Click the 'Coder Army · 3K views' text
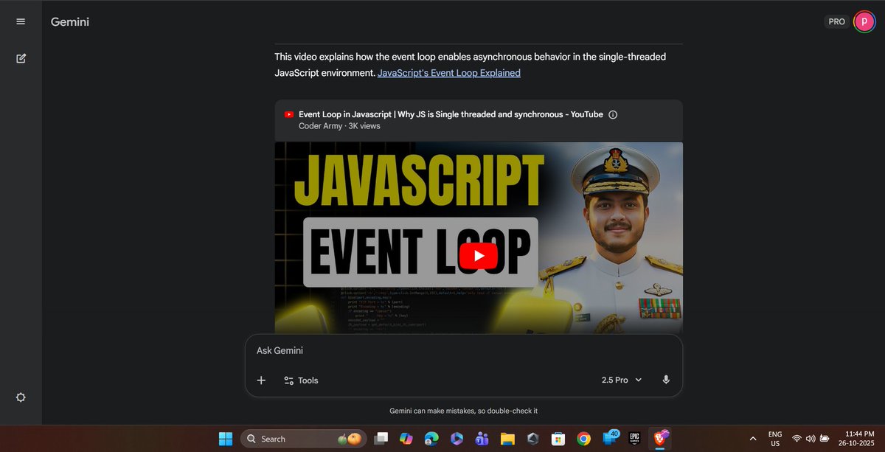Image resolution: width=885 pixels, height=452 pixels. click(339, 126)
